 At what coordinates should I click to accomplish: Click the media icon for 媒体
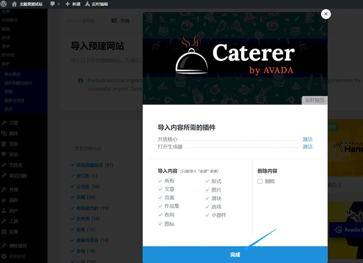[4, 133]
